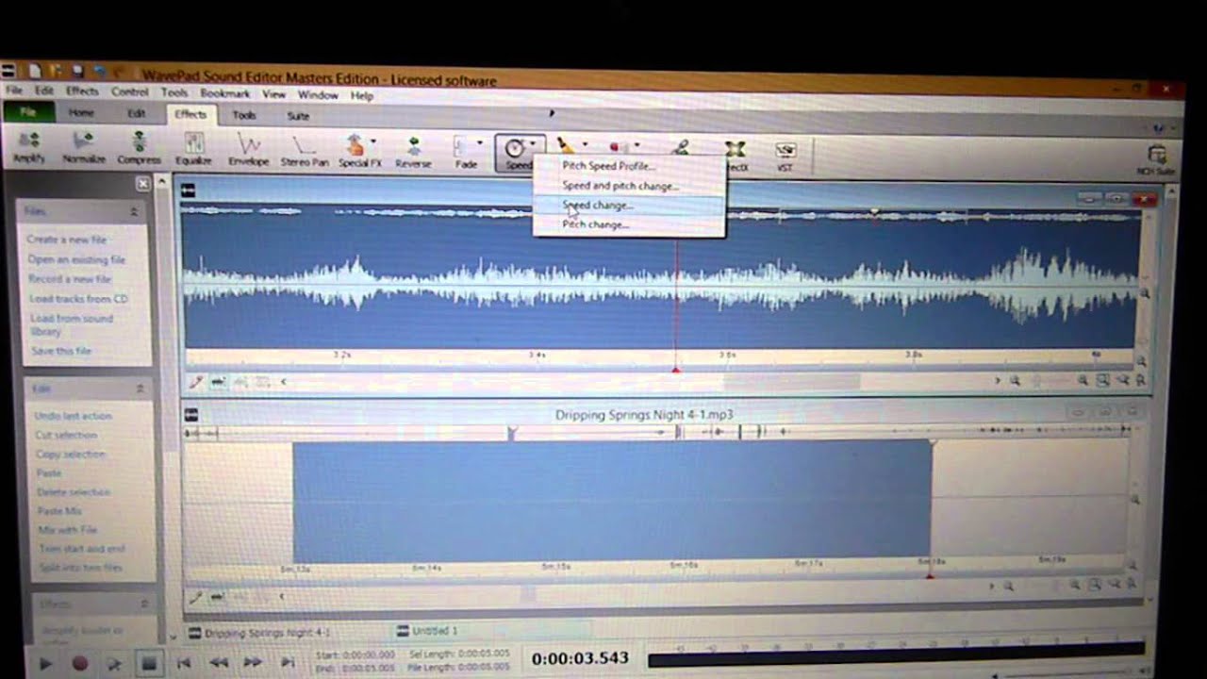The width and height of the screenshot is (1207, 679).
Task: Open window menu icon of upper waveform window
Action: click(188, 191)
